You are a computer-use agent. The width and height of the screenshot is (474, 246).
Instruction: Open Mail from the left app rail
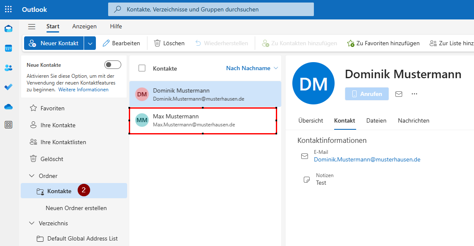tap(8, 29)
